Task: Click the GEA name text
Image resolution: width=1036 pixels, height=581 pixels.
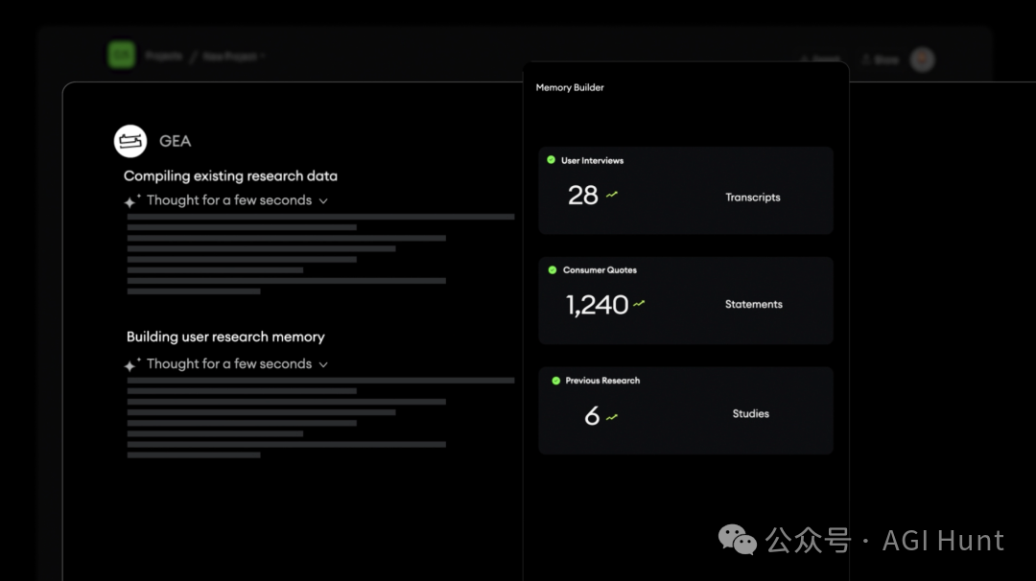Action: point(176,141)
